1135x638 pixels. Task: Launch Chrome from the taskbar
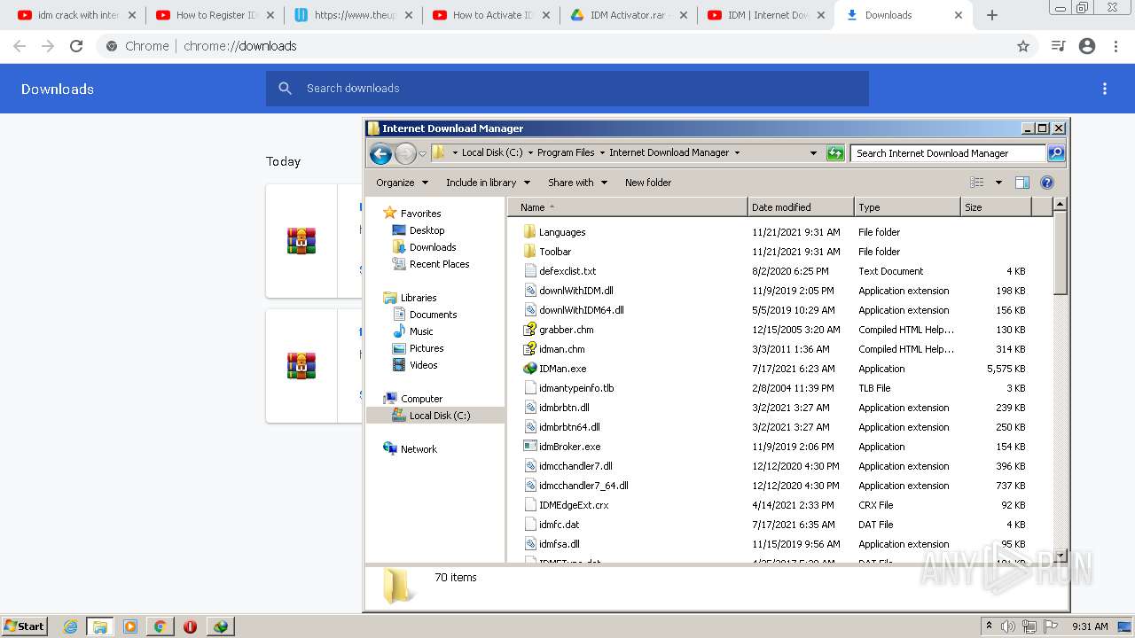[160, 626]
